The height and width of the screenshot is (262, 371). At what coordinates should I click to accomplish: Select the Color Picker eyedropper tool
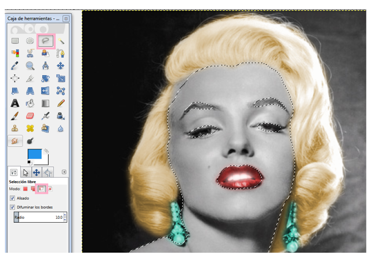coord(14,65)
